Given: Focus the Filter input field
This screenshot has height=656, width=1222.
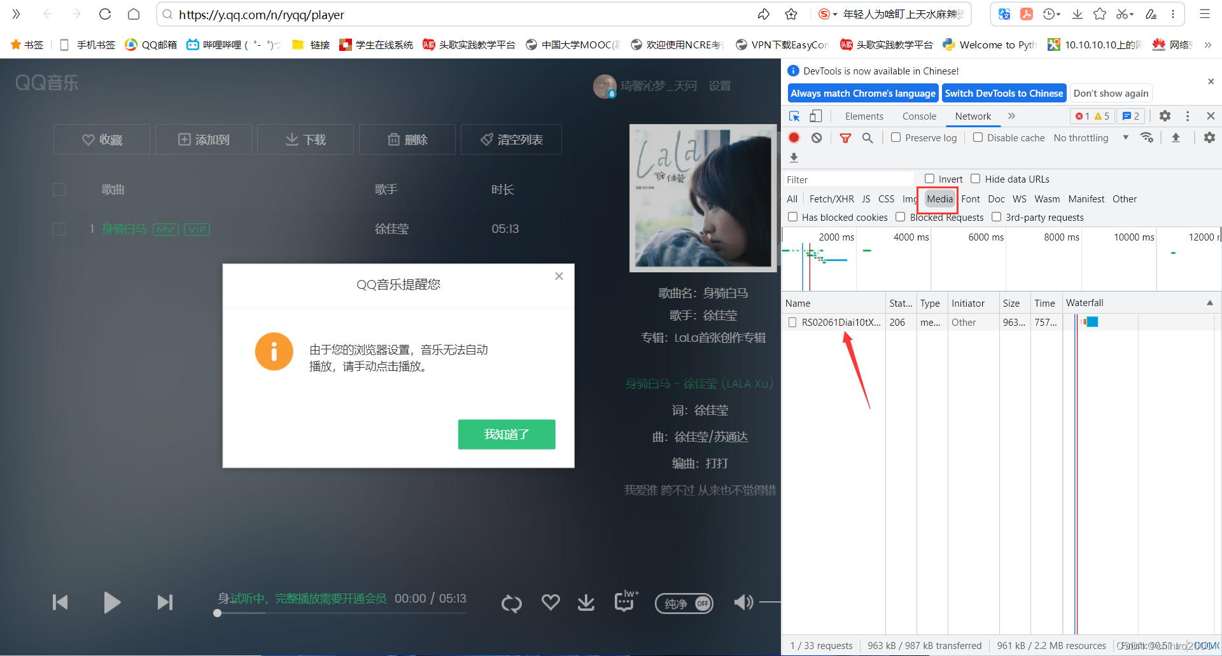Looking at the screenshot, I should click(x=849, y=179).
